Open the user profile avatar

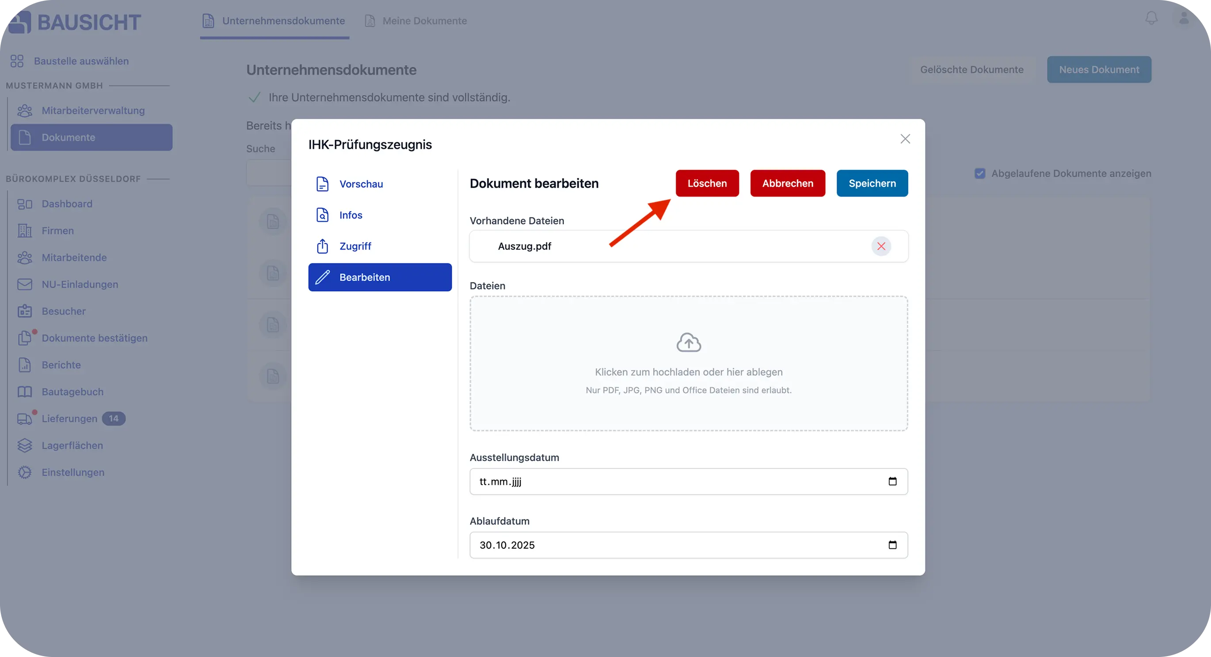(1184, 18)
